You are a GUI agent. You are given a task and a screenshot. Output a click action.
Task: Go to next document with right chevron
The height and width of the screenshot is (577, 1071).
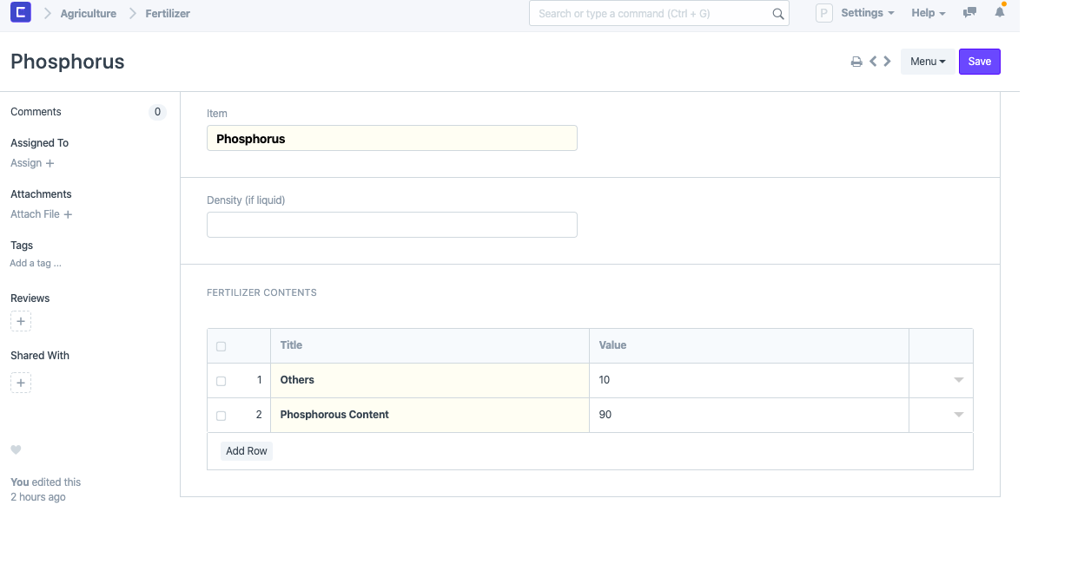pyautogui.click(x=887, y=62)
